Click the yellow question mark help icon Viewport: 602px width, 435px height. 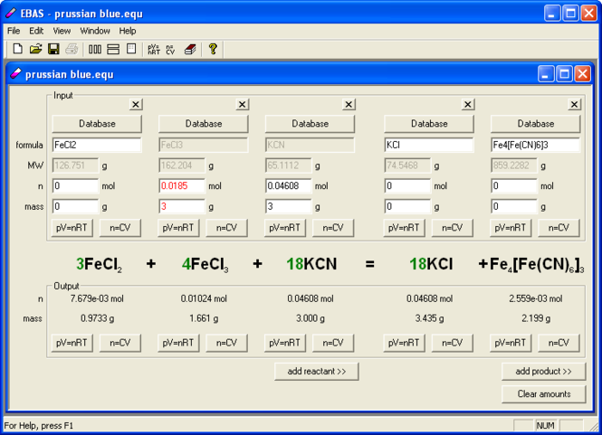[x=213, y=49]
